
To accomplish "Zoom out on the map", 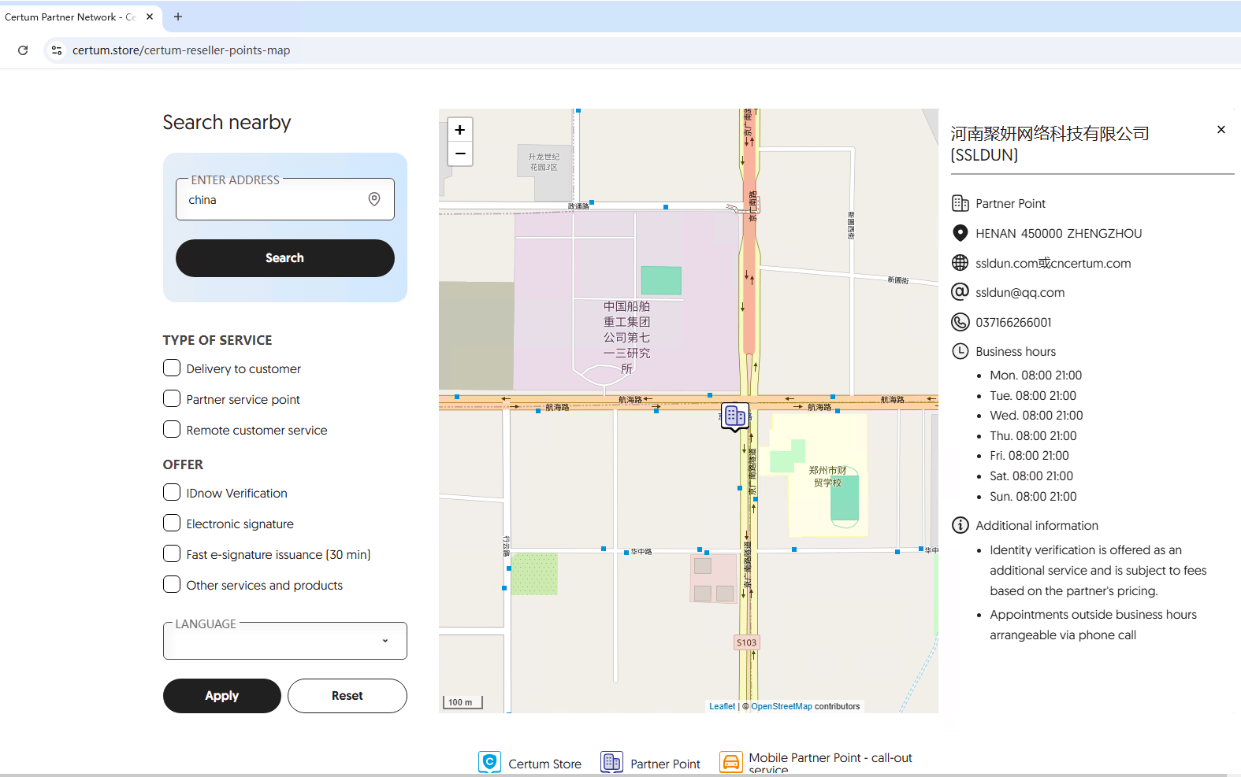I will pos(460,154).
